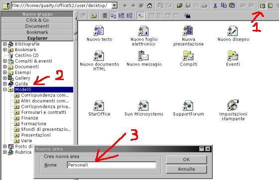Expand the Bibliografie tree node
Viewport: 279px width, 180px height.
[5, 44]
